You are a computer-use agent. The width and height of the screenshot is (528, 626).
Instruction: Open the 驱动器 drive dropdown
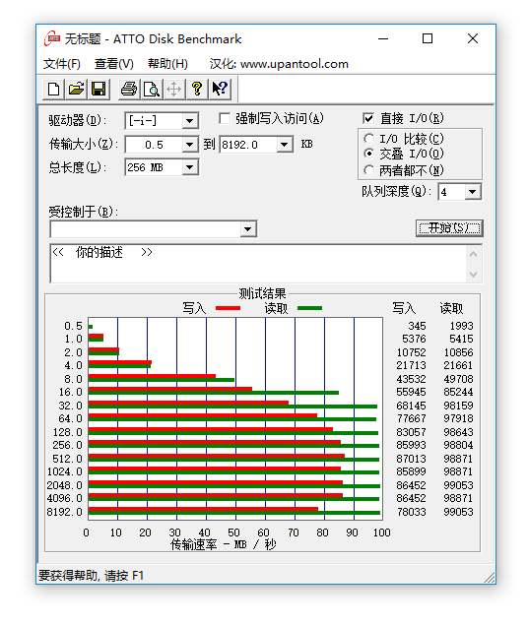[x=190, y=120]
